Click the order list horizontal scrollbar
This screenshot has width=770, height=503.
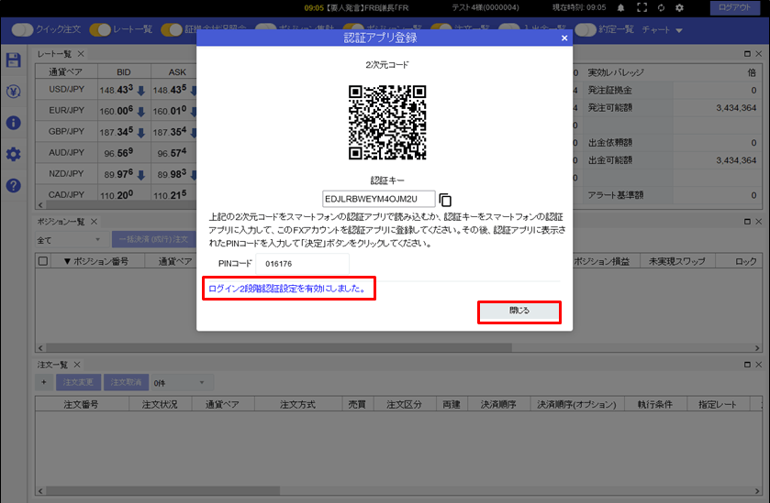click(x=162, y=491)
